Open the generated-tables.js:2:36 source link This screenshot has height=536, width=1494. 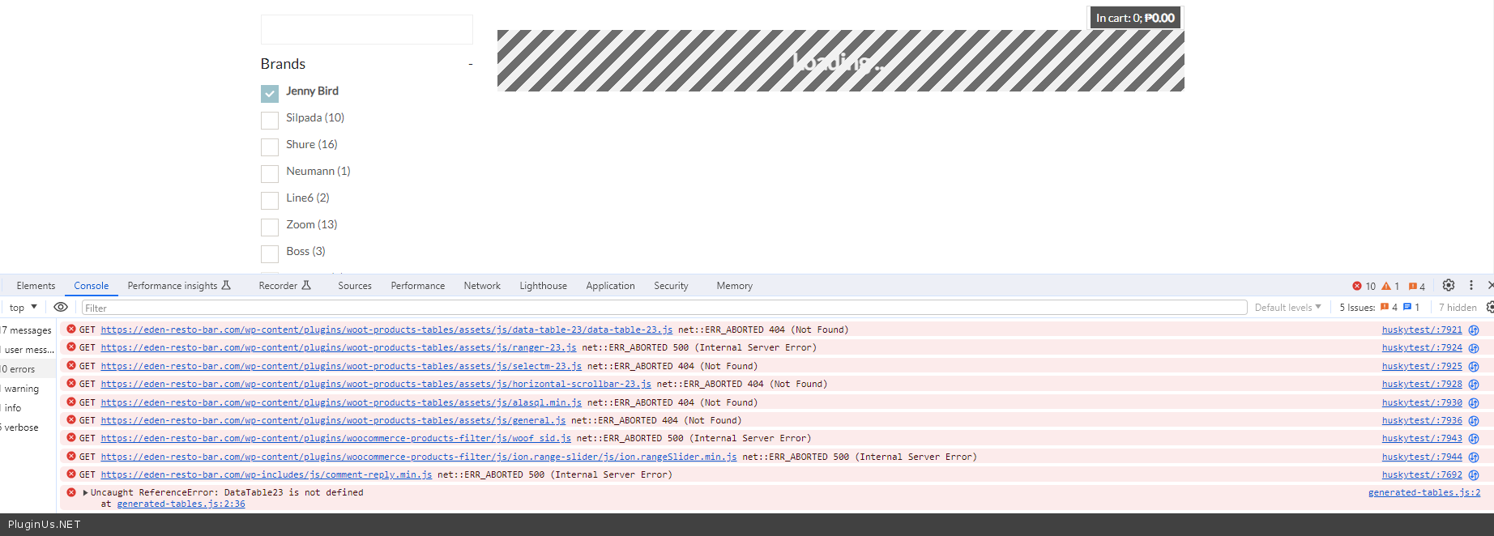(x=181, y=504)
